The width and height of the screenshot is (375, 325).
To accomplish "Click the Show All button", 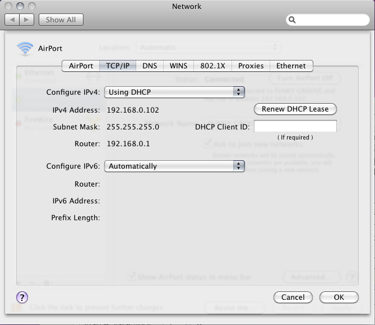I will coord(61,20).
